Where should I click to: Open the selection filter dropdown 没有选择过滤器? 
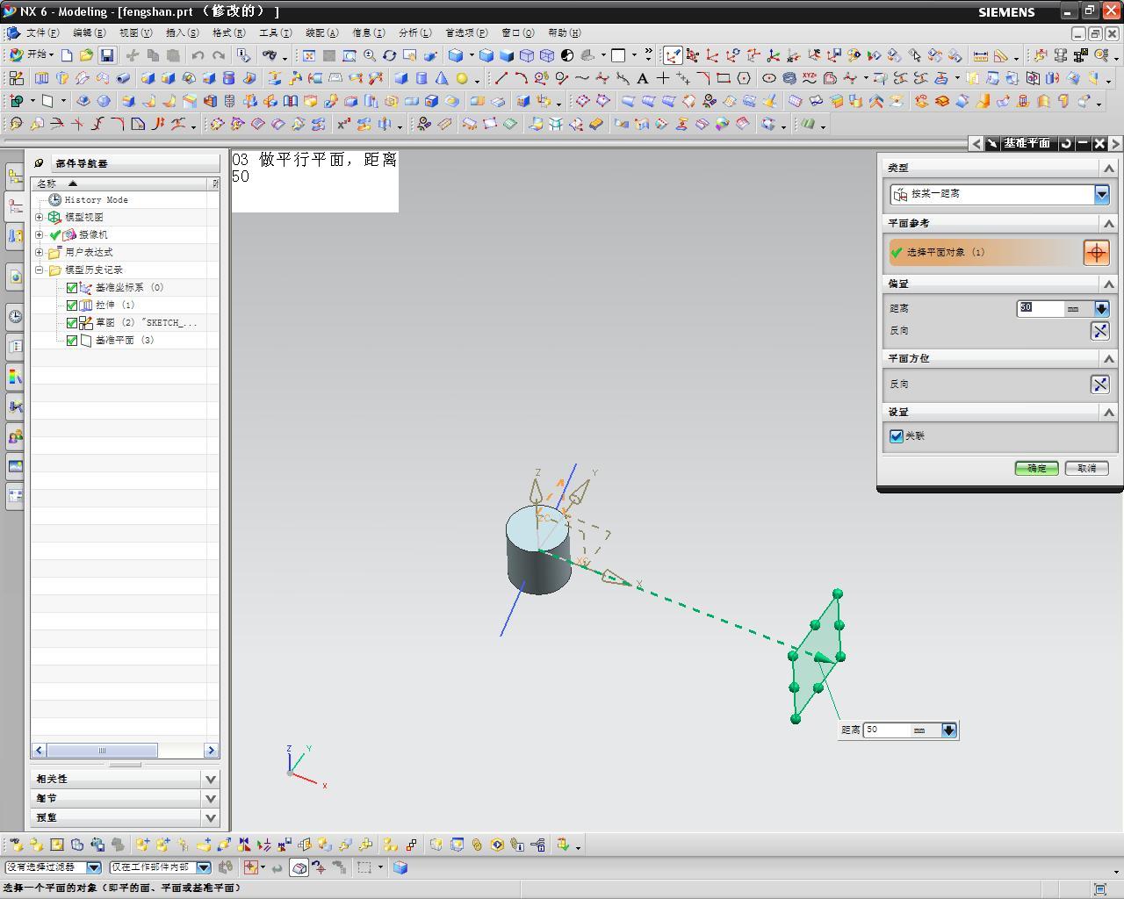click(94, 867)
